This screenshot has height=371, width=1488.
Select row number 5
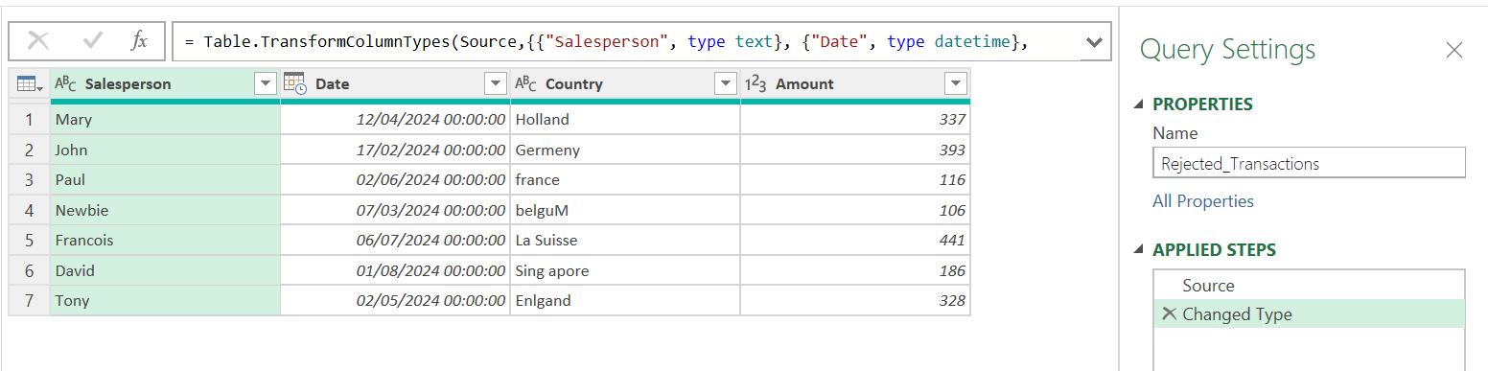coord(30,241)
